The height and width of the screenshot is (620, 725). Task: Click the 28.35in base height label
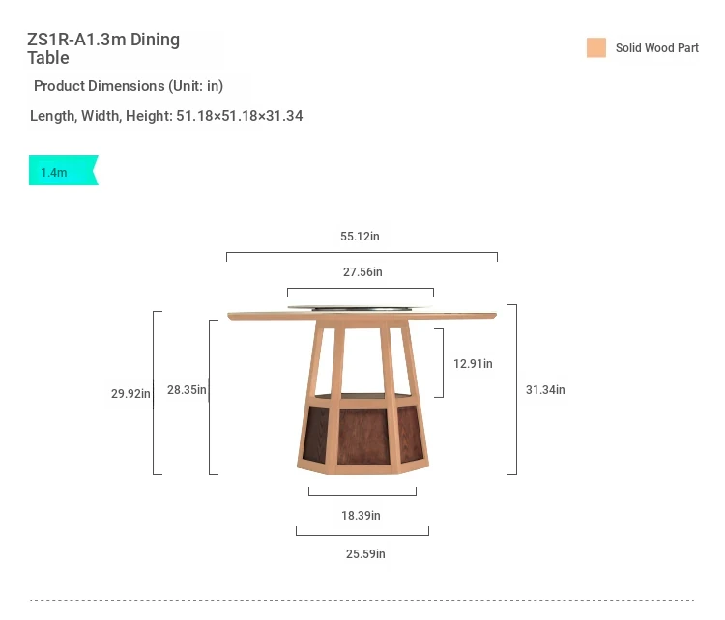(x=187, y=390)
